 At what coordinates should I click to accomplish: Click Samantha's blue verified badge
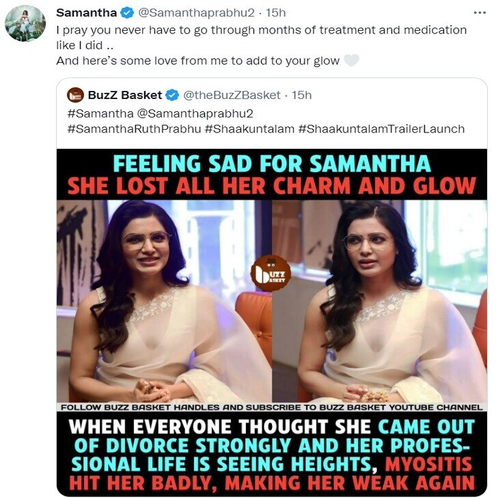click(127, 13)
